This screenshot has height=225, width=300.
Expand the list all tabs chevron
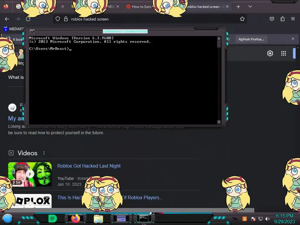[x=250, y=6]
